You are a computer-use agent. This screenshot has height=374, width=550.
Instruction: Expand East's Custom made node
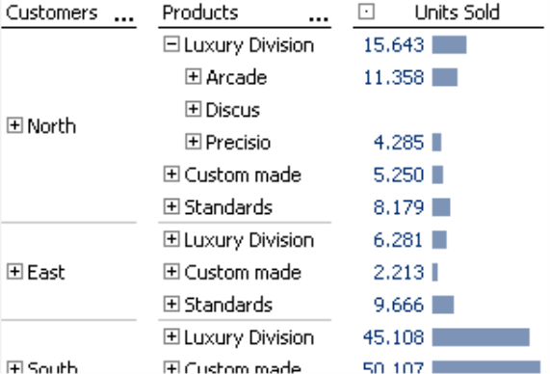[x=171, y=272]
